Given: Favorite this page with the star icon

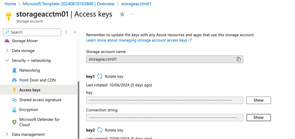Looking at the screenshot, I should tap(122, 14).
